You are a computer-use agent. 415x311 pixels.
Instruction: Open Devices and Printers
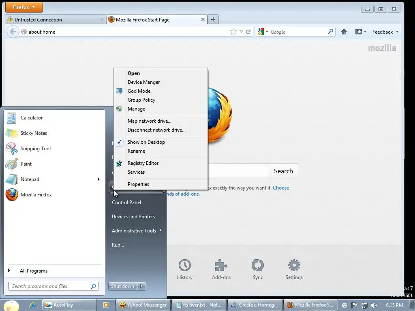pos(133,217)
